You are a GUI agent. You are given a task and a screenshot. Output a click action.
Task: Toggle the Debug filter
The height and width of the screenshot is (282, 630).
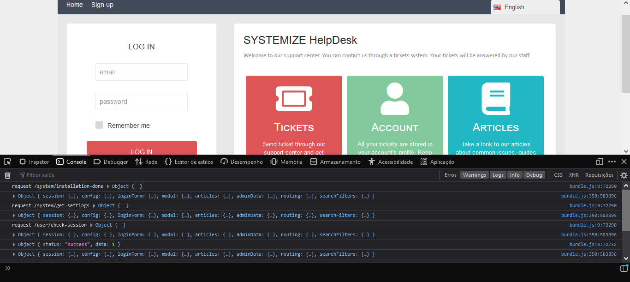[534, 175]
